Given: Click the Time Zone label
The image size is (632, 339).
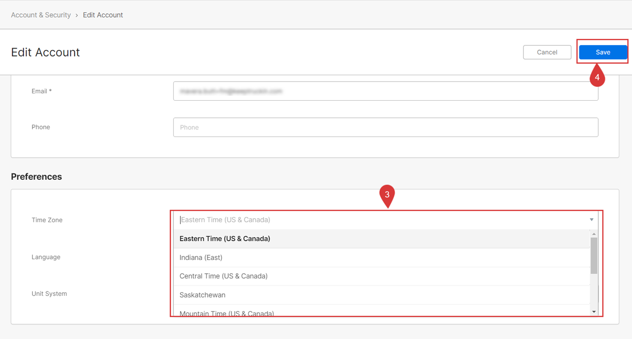Looking at the screenshot, I should [47, 220].
